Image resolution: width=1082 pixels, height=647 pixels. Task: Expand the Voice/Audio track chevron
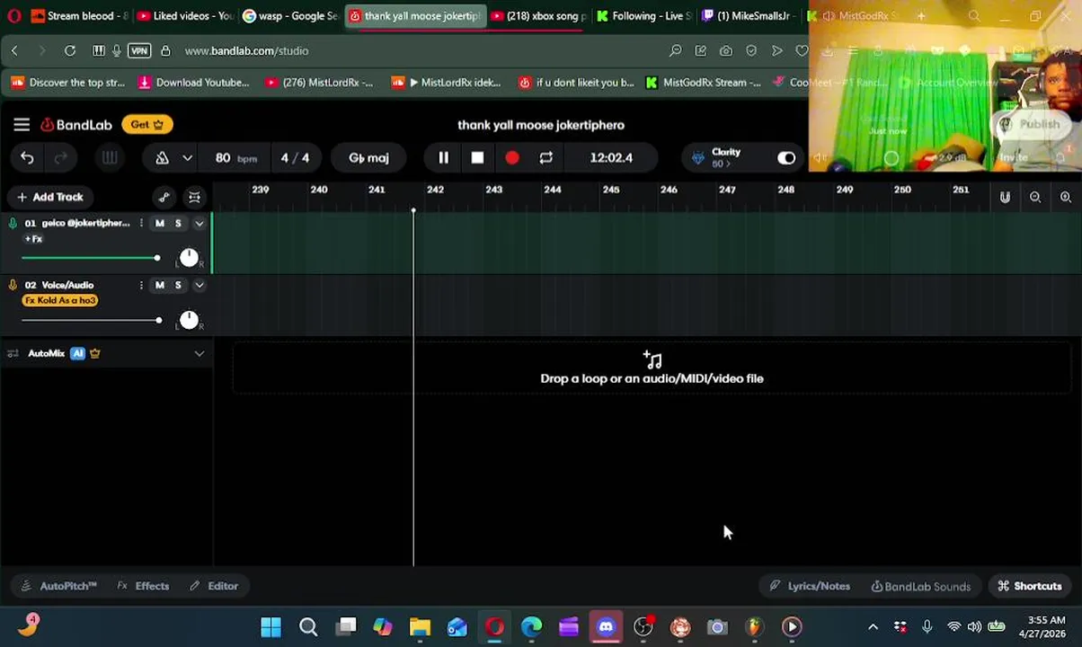coord(200,285)
